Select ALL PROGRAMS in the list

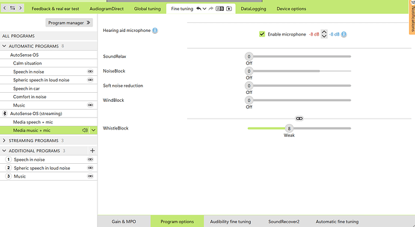point(49,36)
